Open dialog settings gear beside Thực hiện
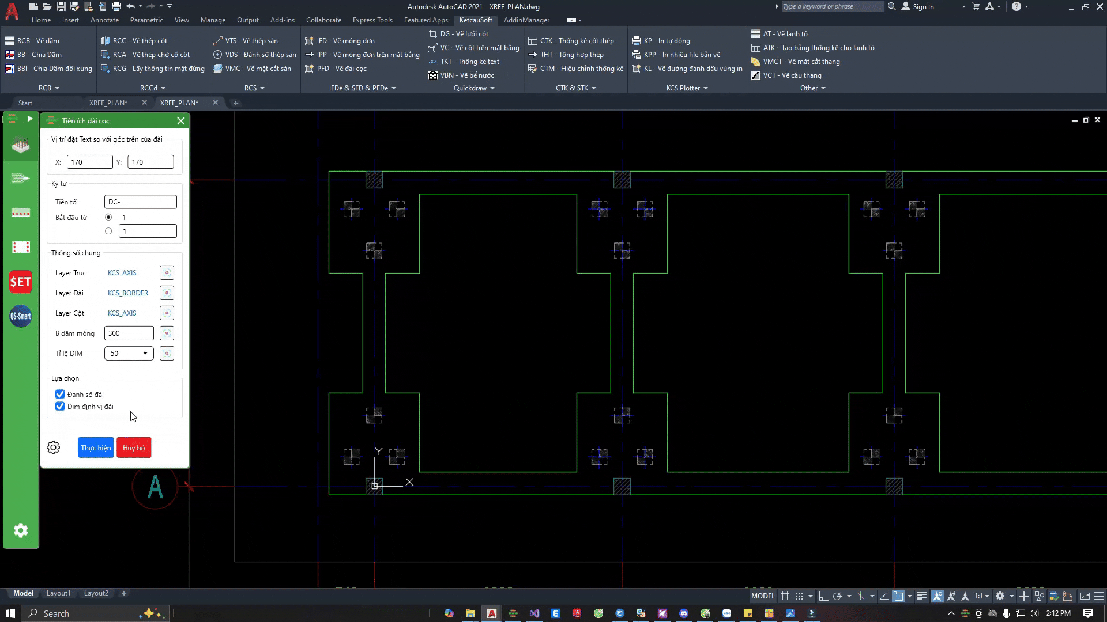Screen dimensions: 1107x622 54,447
